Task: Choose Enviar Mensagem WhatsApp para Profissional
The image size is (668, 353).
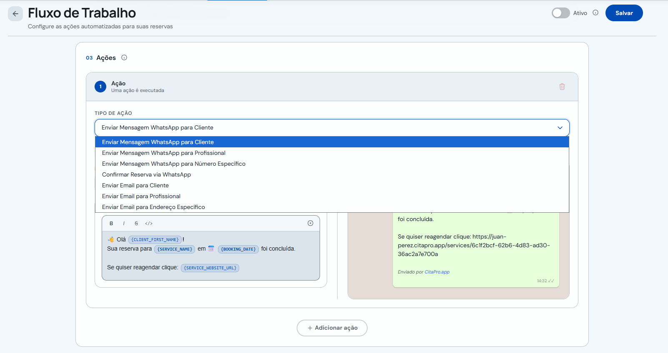Action: pyautogui.click(x=332, y=153)
